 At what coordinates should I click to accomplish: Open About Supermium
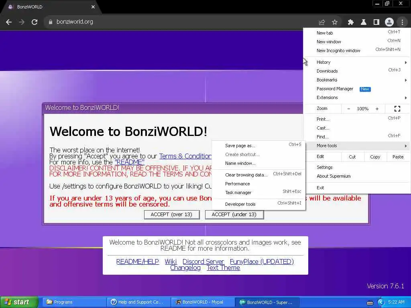click(x=357, y=176)
